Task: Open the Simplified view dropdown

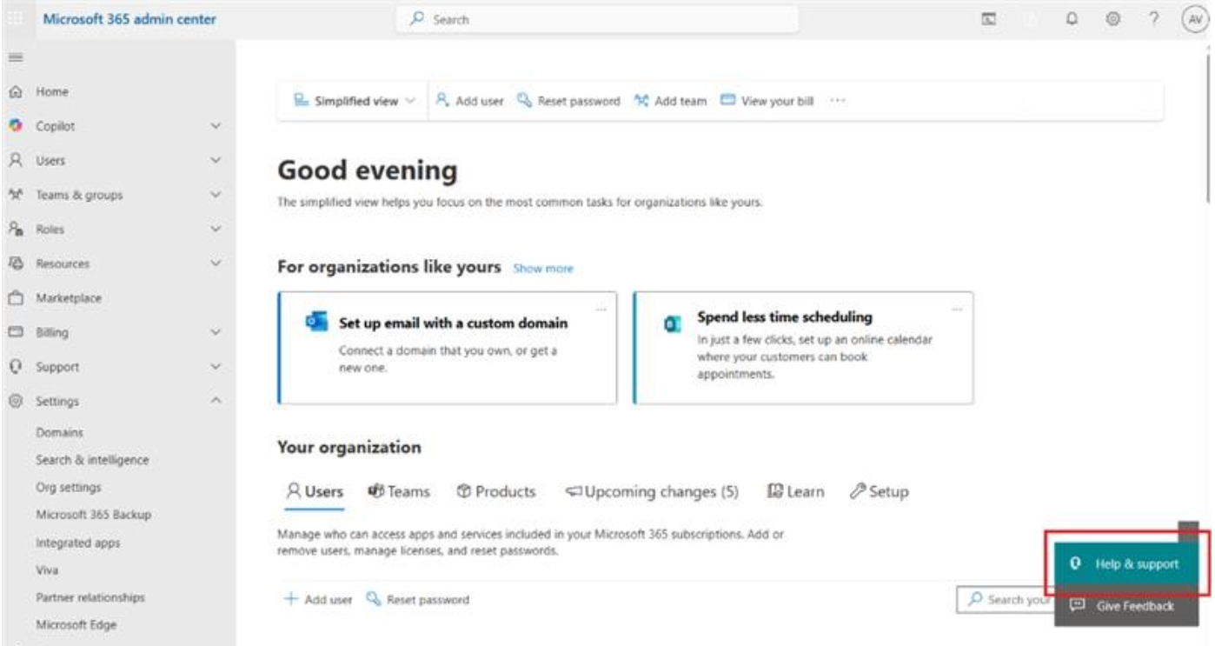Action: coord(354,101)
